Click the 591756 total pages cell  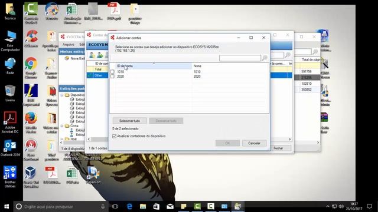pos(307,71)
